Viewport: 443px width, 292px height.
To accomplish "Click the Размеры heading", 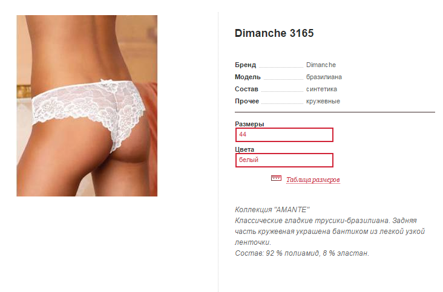I will 249,124.
